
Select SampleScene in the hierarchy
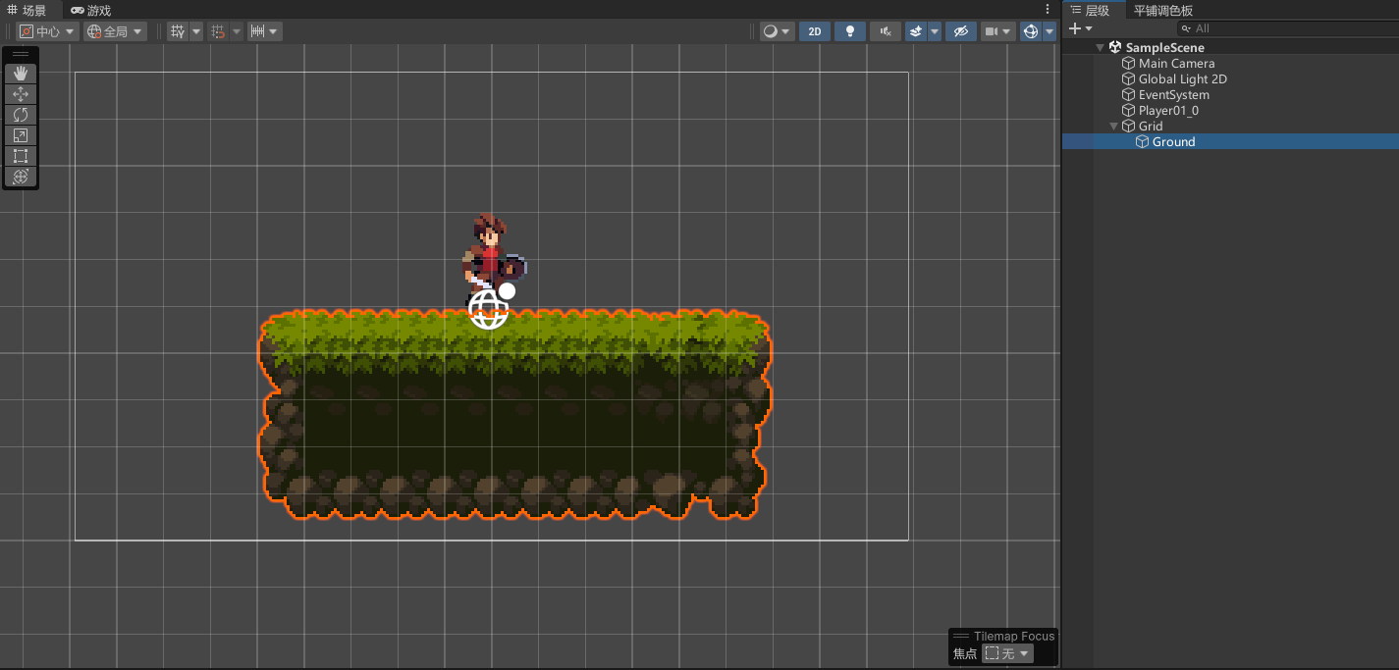pos(1164,47)
